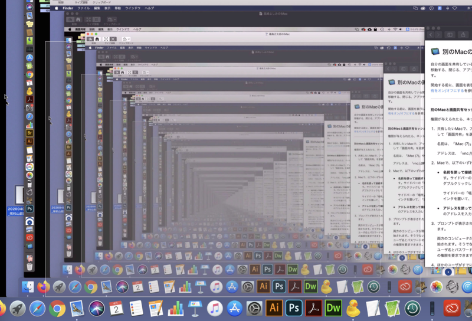Select the leftmost desktop file labeled 2020040
The width and height of the screenshot is (472, 321).
[x=17, y=200]
